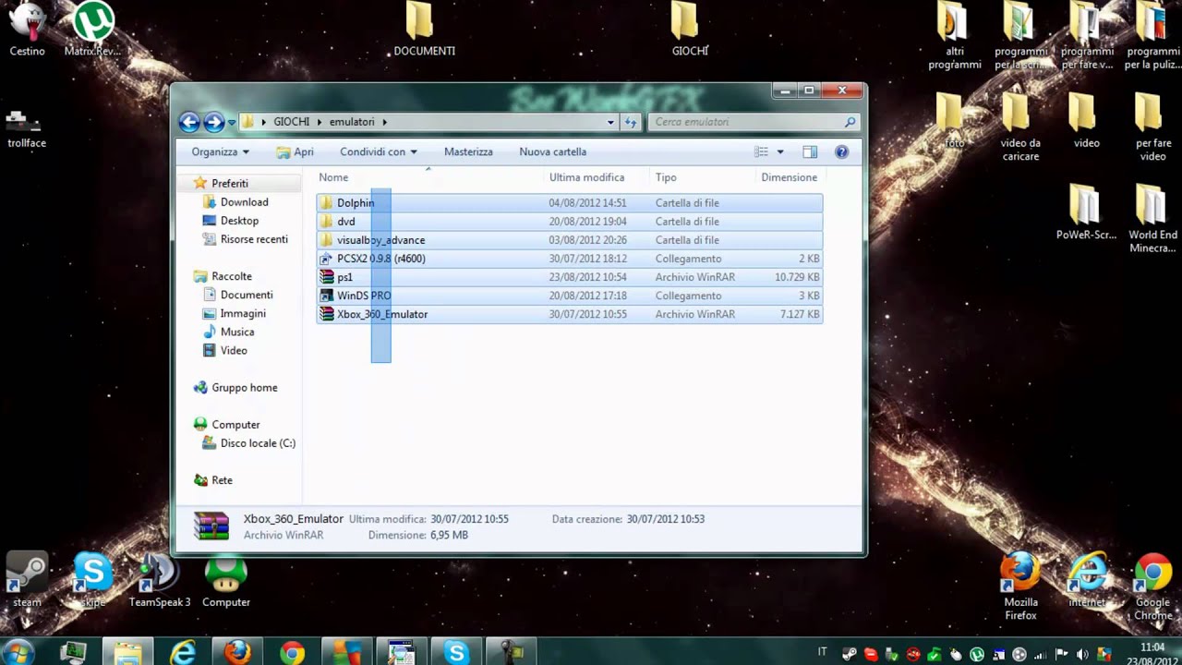Image resolution: width=1182 pixels, height=665 pixels.
Task: Open the recent locations dropdown arrow
Action: (x=232, y=123)
